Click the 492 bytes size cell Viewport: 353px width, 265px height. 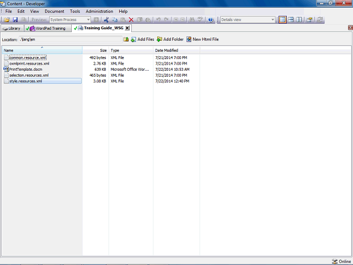(x=98, y=57)
